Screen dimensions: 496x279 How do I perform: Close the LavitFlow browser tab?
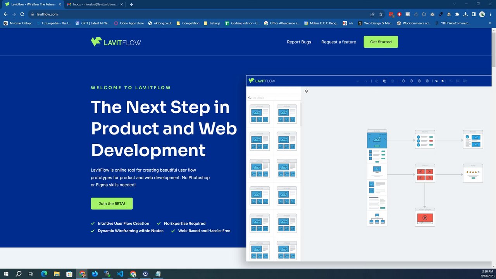tap(60, 4)
